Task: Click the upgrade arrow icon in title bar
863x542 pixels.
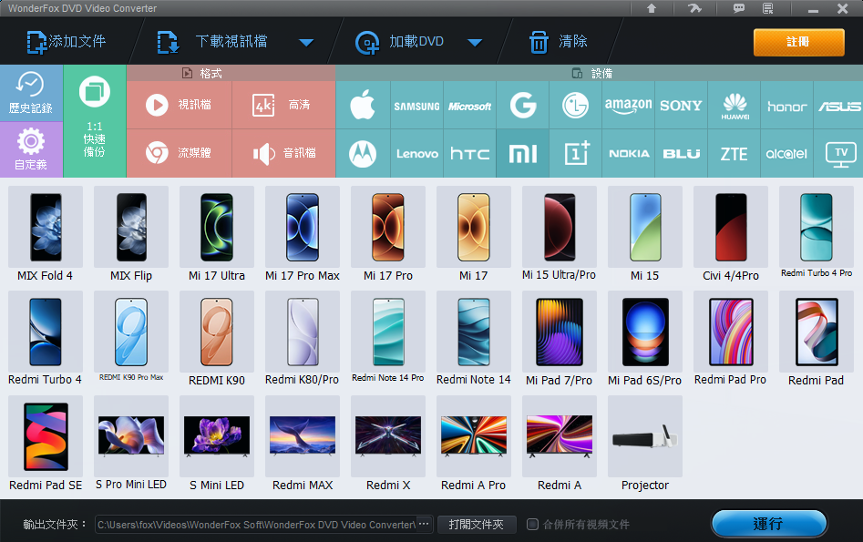Action: pos(652,8)
